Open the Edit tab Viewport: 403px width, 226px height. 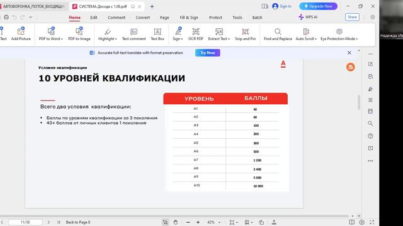94,18
